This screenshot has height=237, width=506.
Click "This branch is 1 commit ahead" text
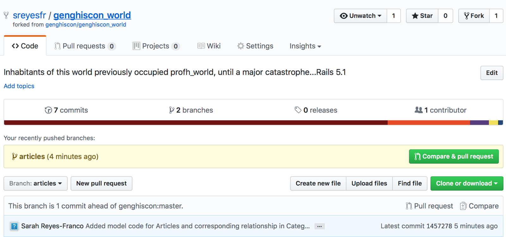(96, 206)
